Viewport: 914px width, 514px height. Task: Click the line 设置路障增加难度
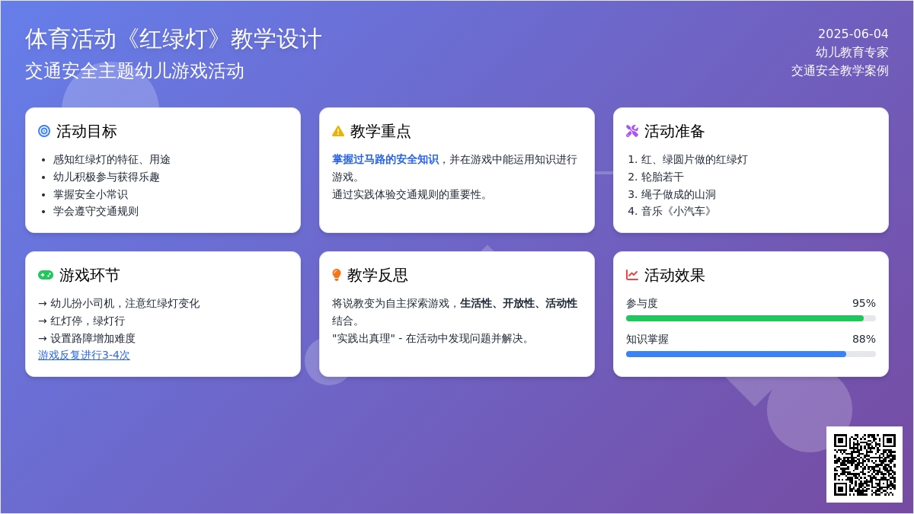tap(87, 338)
